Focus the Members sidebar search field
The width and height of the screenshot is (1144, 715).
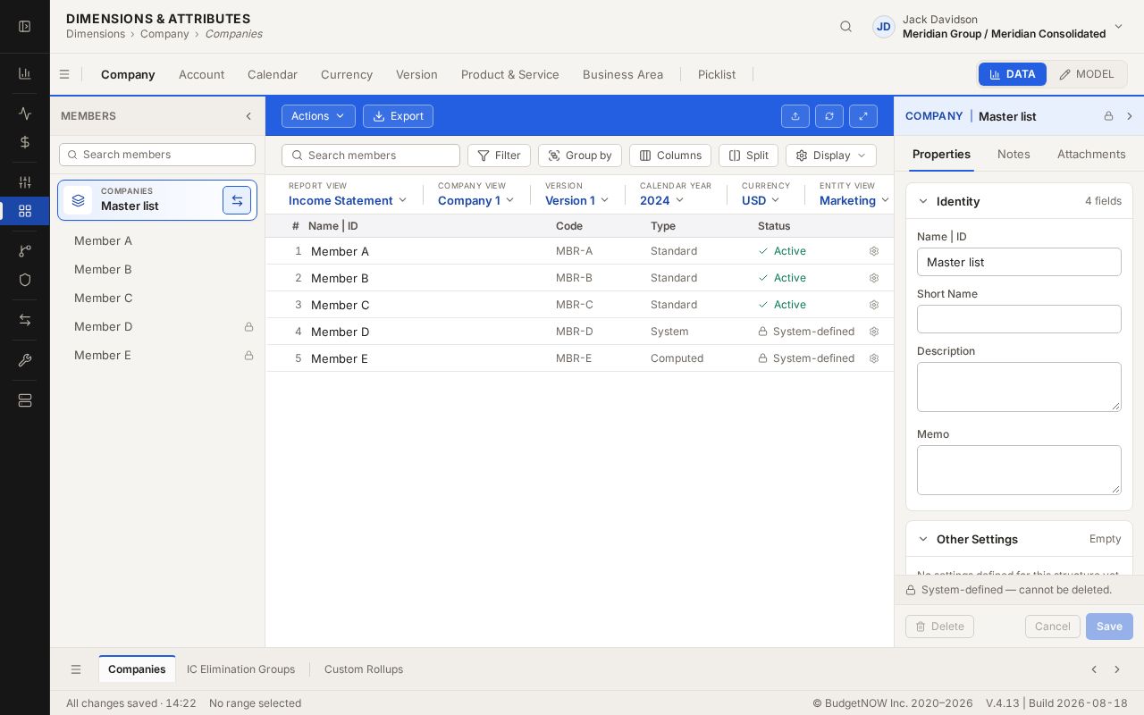[157, 155]
